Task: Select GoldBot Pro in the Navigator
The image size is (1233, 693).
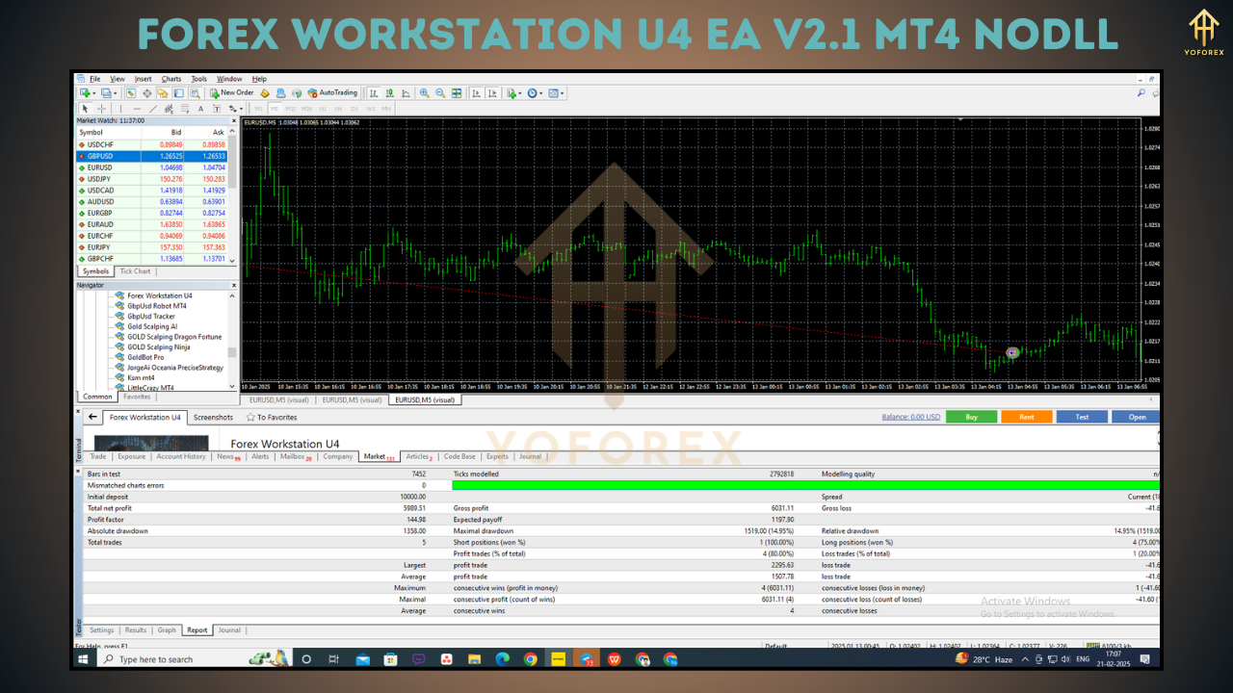Action: [146, 357]
